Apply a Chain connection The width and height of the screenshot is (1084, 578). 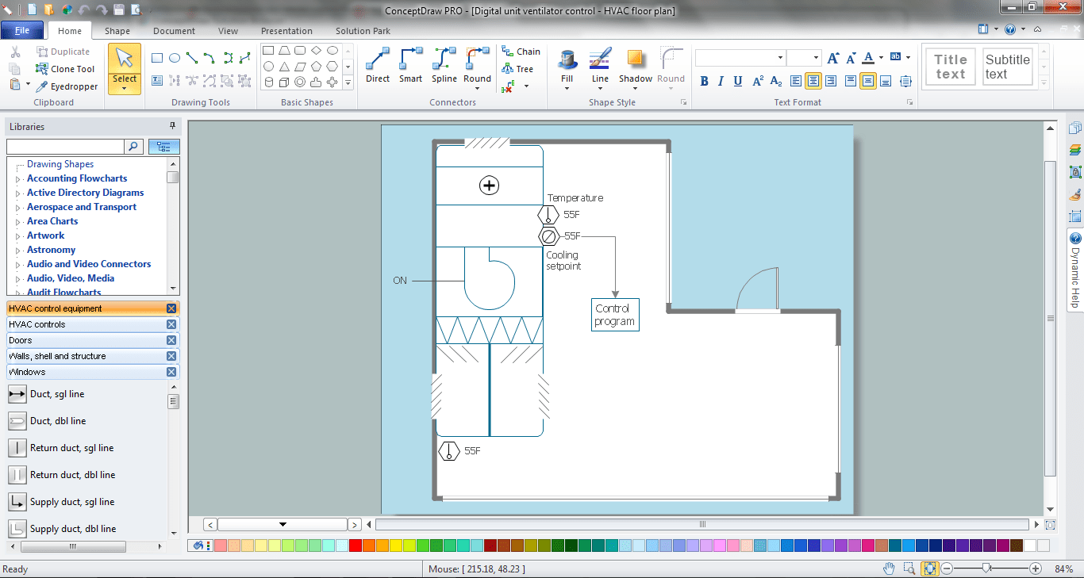[x=521, y=51]
